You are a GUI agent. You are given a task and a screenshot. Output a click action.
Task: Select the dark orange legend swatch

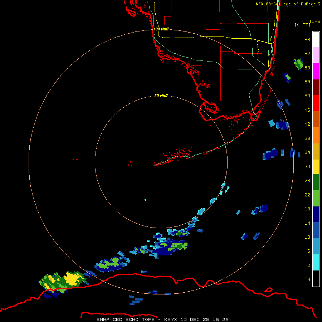coord(316,119)
